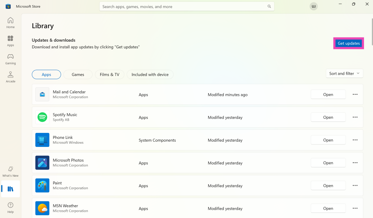Open the Gaming section in sidebar
Image resolution: width=373 pixels, height=218 pixels.
coord(10,59)
